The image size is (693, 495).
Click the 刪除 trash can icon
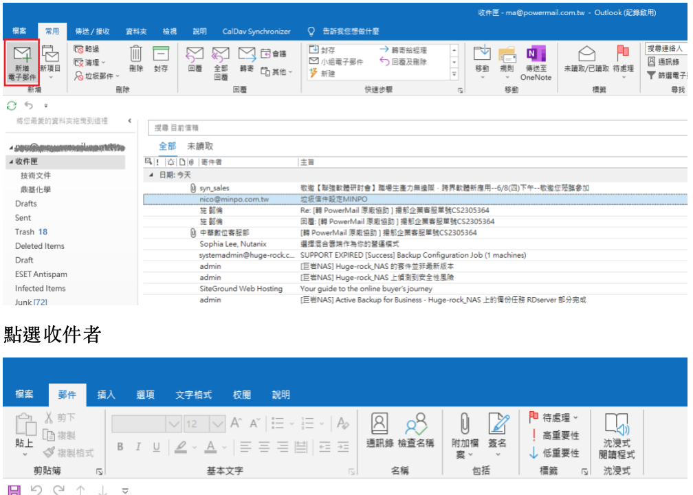[135, 54]
